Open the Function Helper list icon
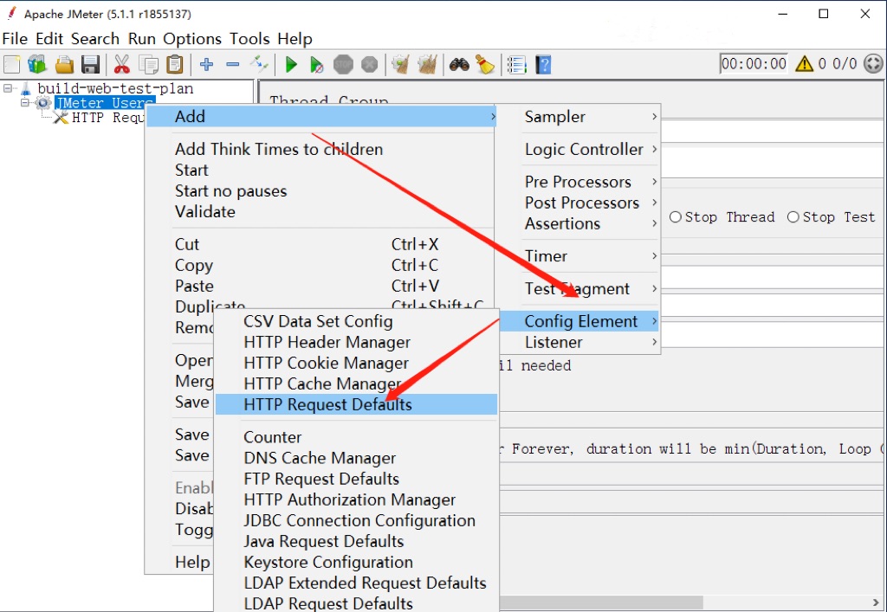Viewport: 887px width, 612px height. point(517,64)
